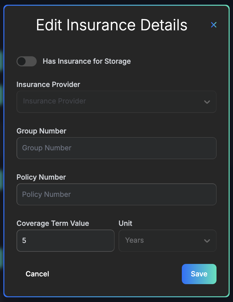Choose an insurance provider from the combo box

pyautogui.click(x=116, y=101)
